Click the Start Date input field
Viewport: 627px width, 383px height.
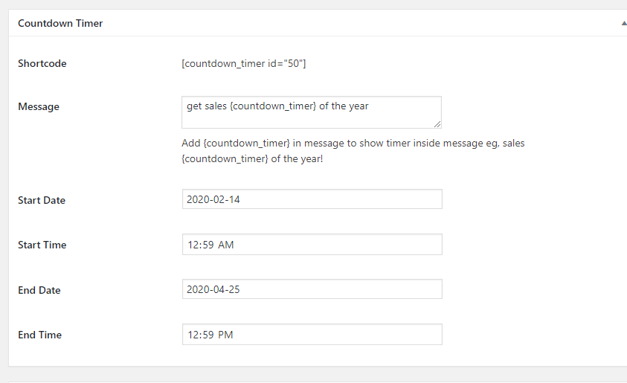click(312, 199)
